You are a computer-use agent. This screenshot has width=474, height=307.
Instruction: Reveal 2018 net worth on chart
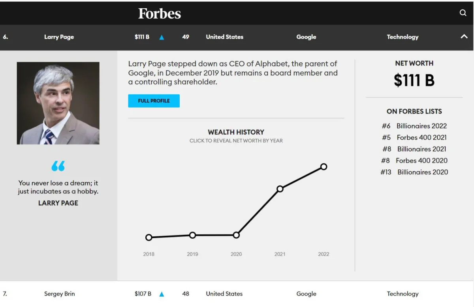(x=149, y=238)
